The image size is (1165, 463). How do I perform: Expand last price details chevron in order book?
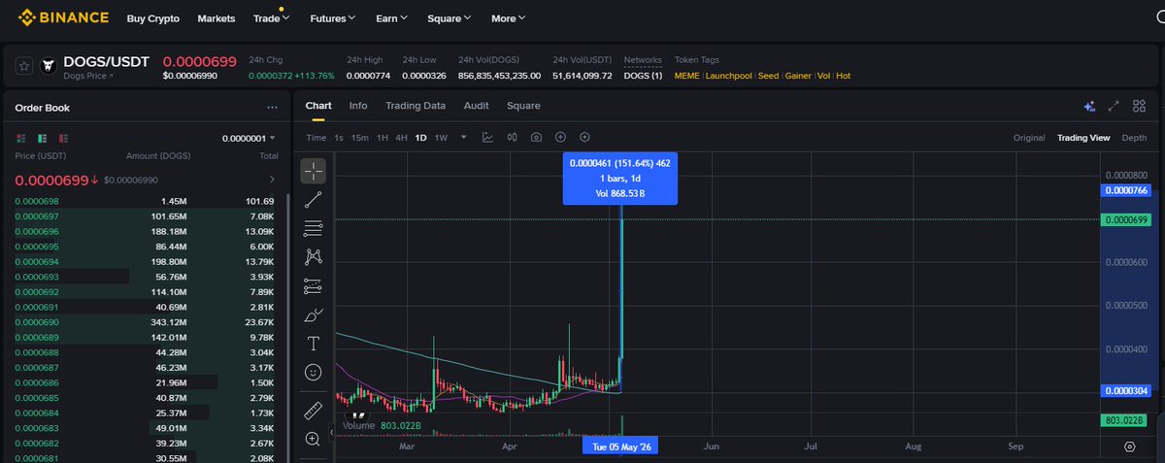point(271,180)
